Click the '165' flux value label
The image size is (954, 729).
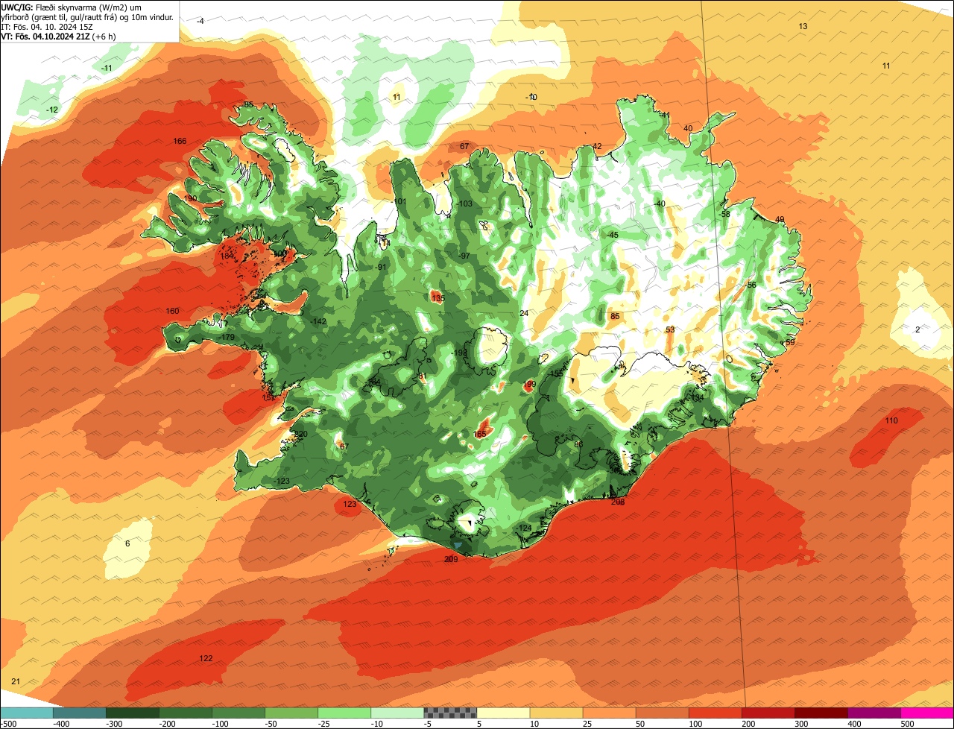(x=479, y=435)
